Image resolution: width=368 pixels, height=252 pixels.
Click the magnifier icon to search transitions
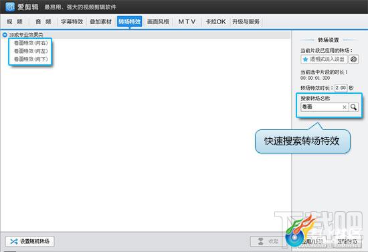point(354,107)
